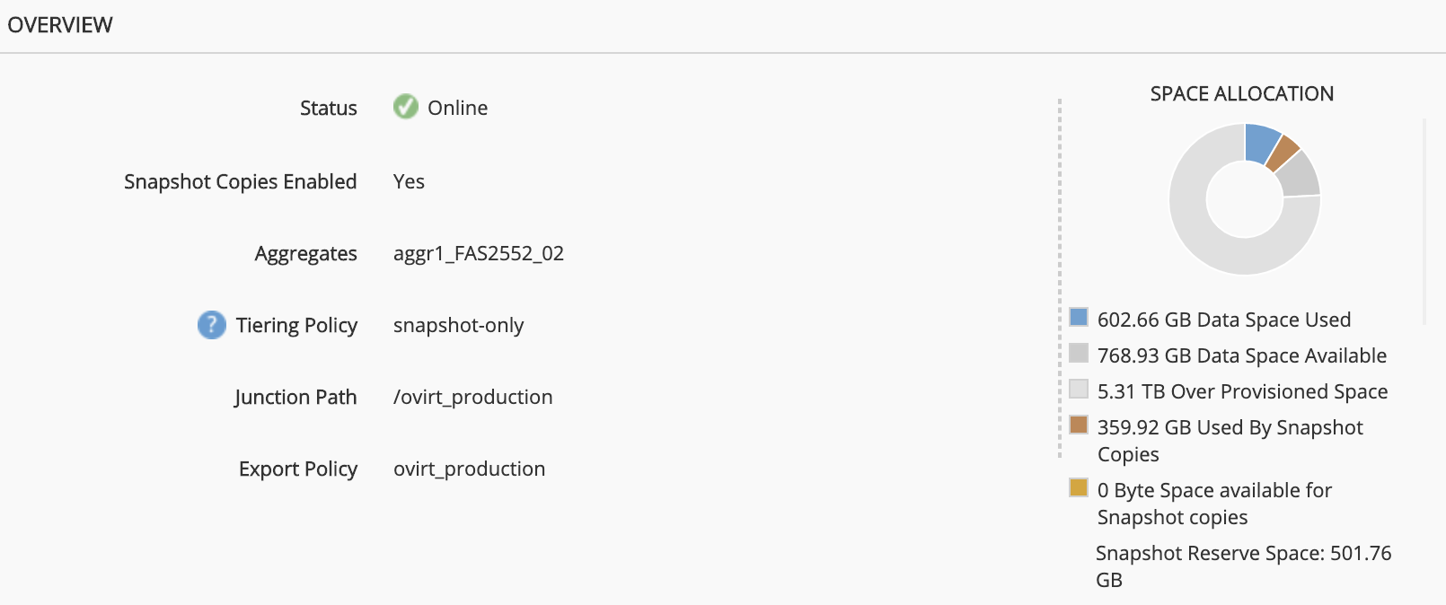Screen dimensions: 1446x605
Task: Click the SPACE ALLOCATION chart title
Action: pos(1241,93)
